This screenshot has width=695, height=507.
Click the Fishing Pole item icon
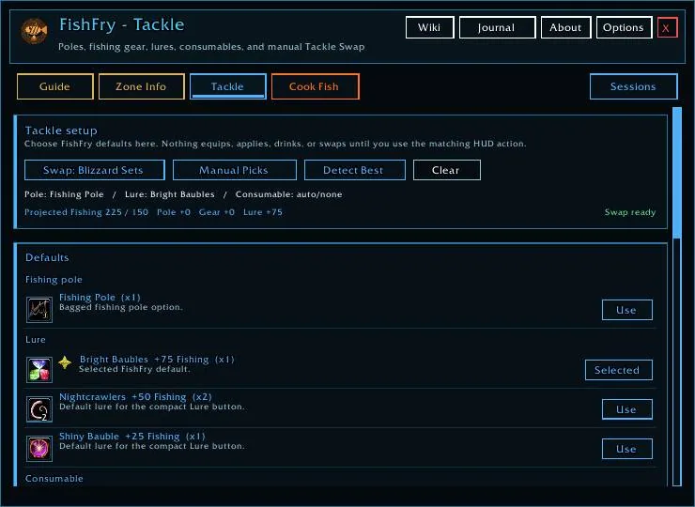pos(39,310)
